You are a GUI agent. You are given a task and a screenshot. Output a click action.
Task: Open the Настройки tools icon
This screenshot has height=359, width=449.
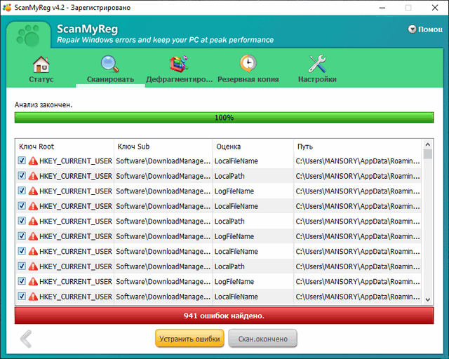(317, 65)
